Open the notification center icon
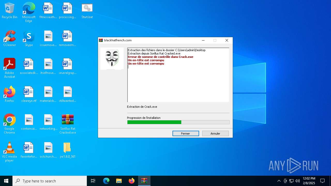This screenshot has width=331, height=186. click(x=322, y=181)
